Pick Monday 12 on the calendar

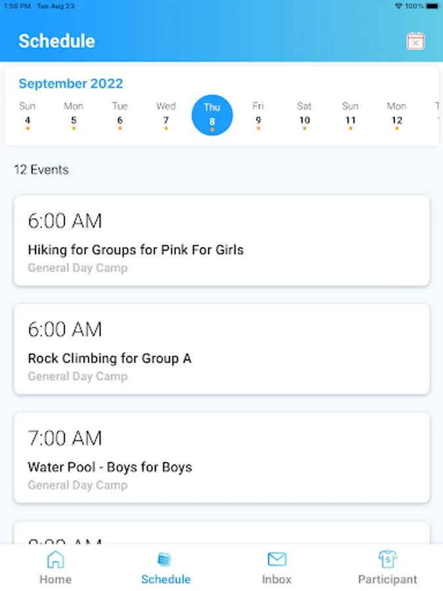[396, 114]
